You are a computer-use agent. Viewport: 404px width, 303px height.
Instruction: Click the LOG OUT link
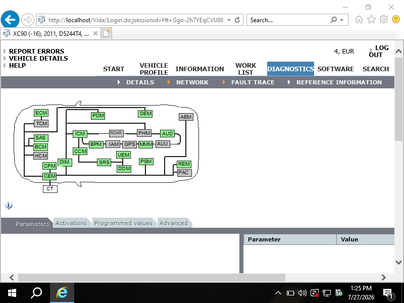pyautogui.click(x=378, y=52)
